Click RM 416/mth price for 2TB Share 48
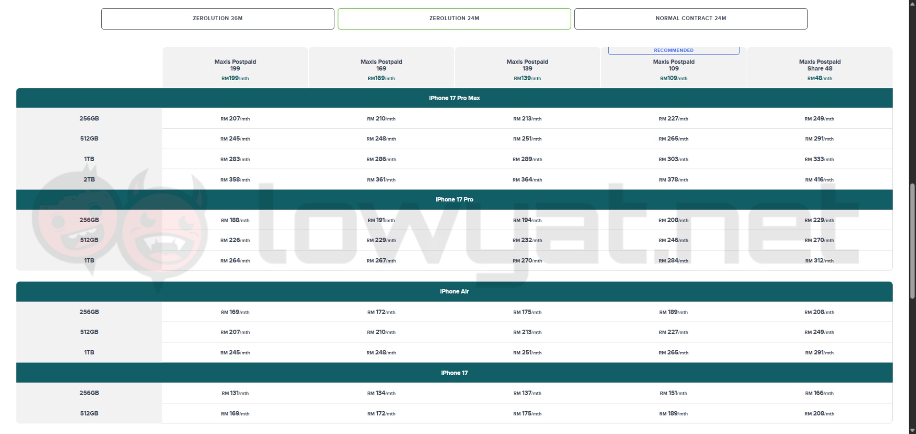Image resolution: width=916 pixels, height=434 pixels. (x=819, y=180)
